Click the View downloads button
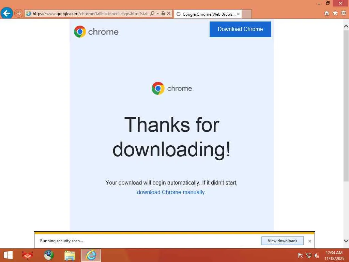The width and height of the screenshot is (349, 262). pyautogui.click(x=283, y=241)
